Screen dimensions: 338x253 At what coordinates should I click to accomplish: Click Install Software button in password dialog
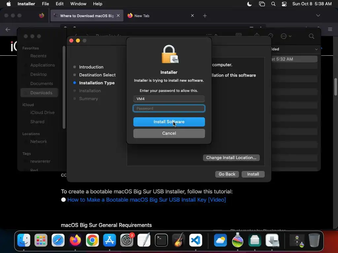pos(169,122)
